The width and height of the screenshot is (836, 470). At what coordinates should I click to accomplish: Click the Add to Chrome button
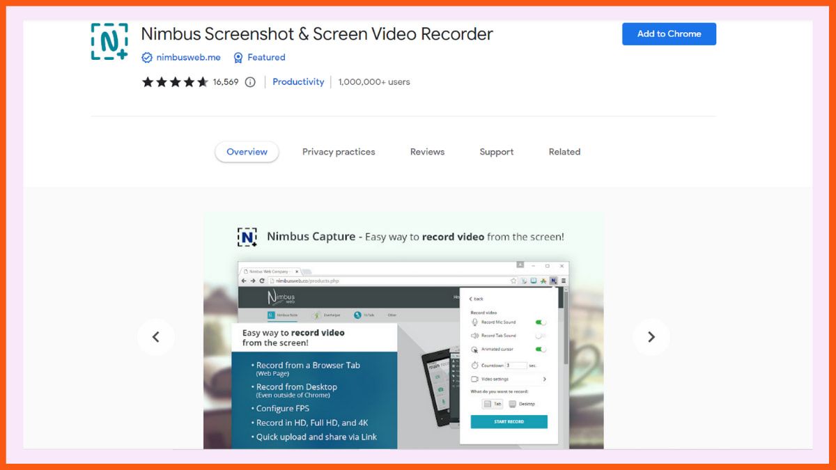[x=669, y=33]
